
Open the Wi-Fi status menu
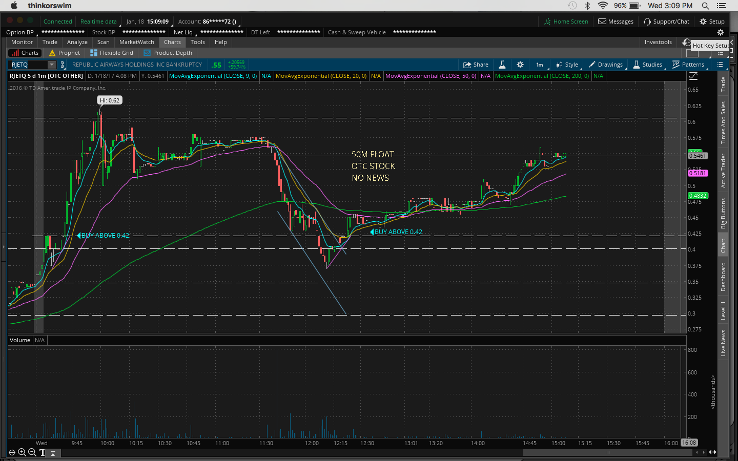click(603, 6)
